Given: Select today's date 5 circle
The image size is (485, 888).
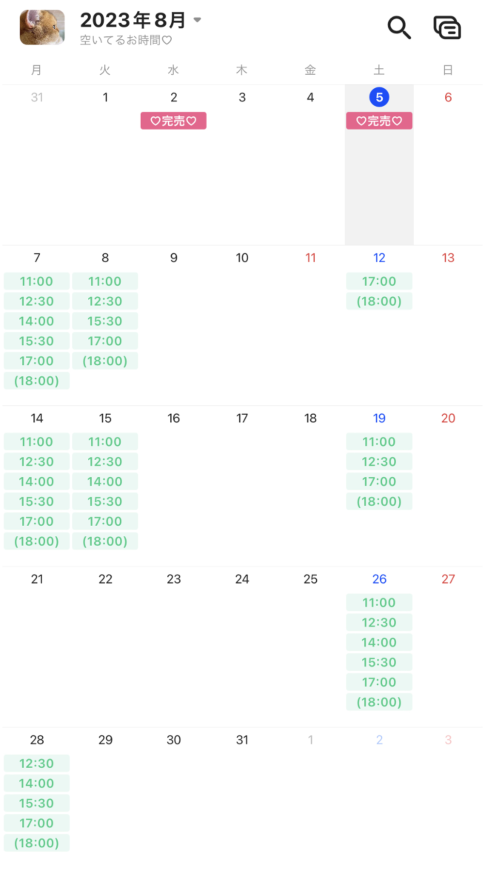Looking at the screenshot, I should coord(379,97).
